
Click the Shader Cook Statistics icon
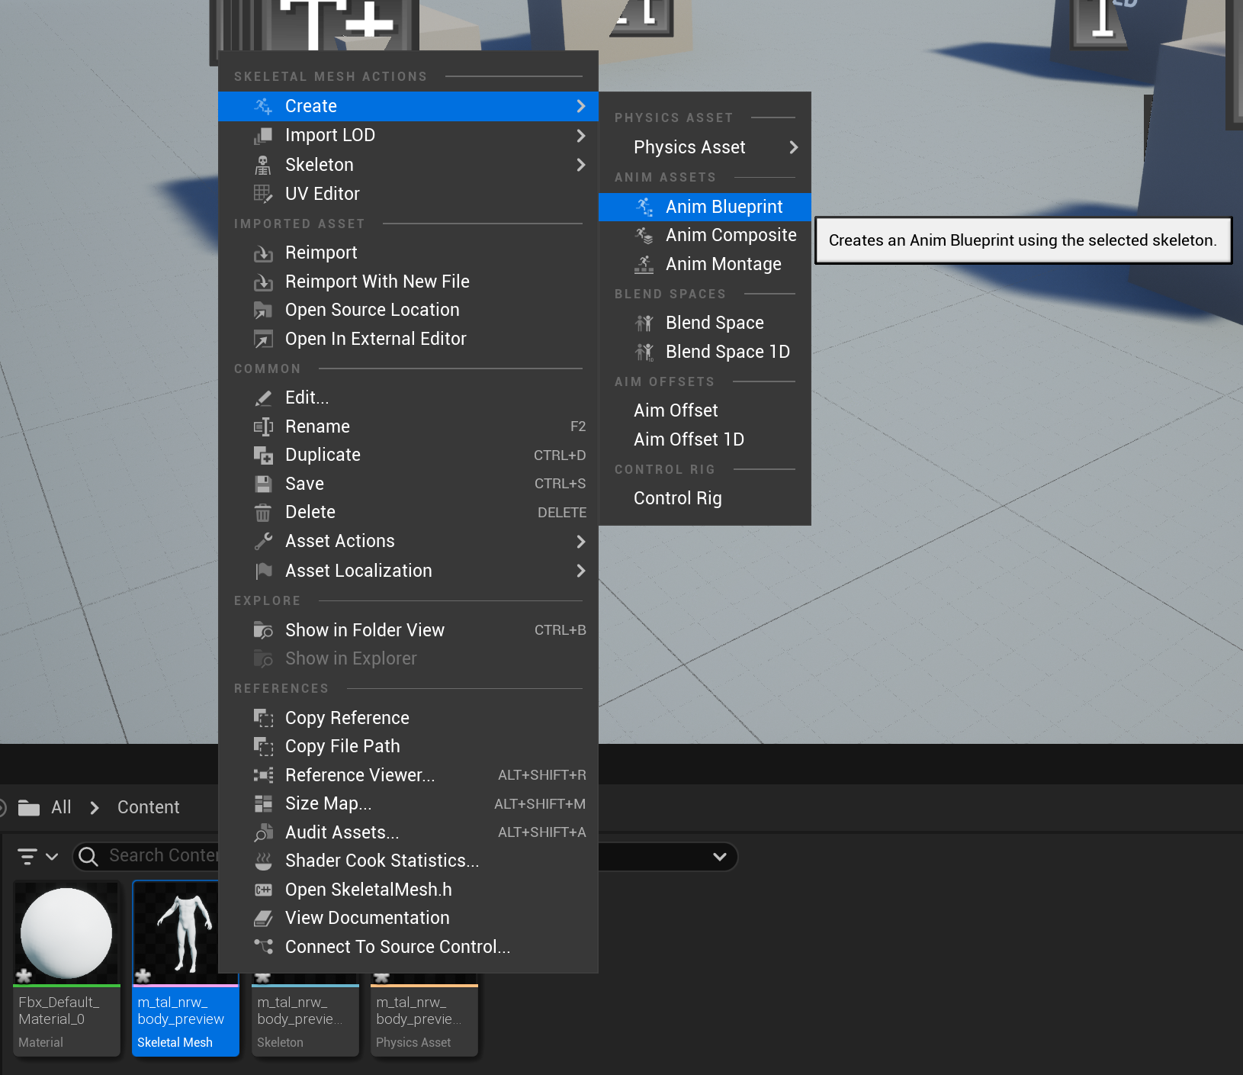point(262,861)
